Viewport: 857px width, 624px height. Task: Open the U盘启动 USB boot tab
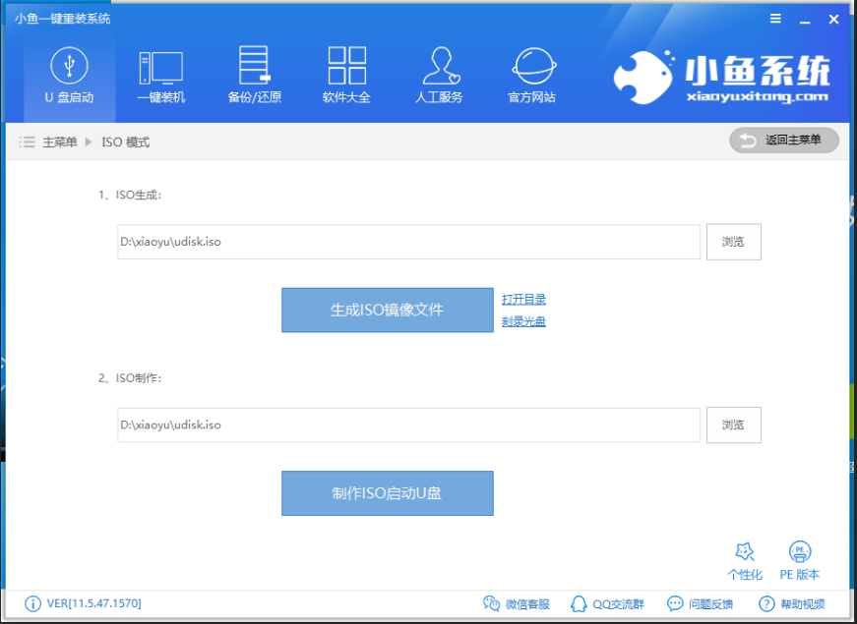(x=70, y=77)
